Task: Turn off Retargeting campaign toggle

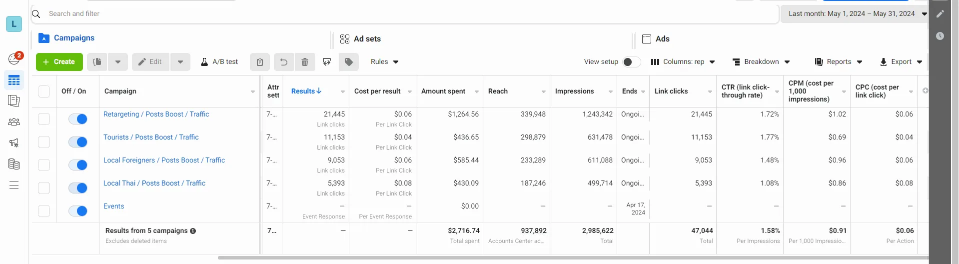Action: pos(78,119)
